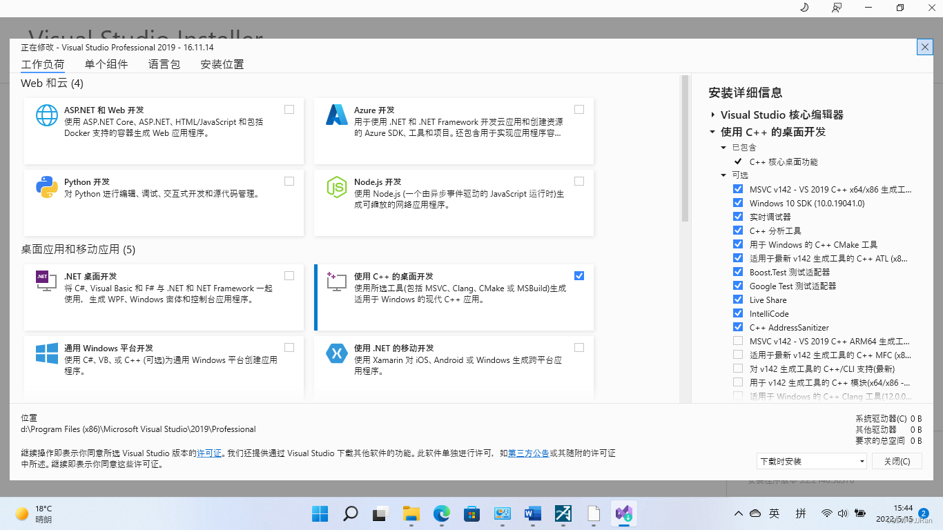Click the Azure development logo icon
This screenshot has height=530, width=943.
coord(337,115)
